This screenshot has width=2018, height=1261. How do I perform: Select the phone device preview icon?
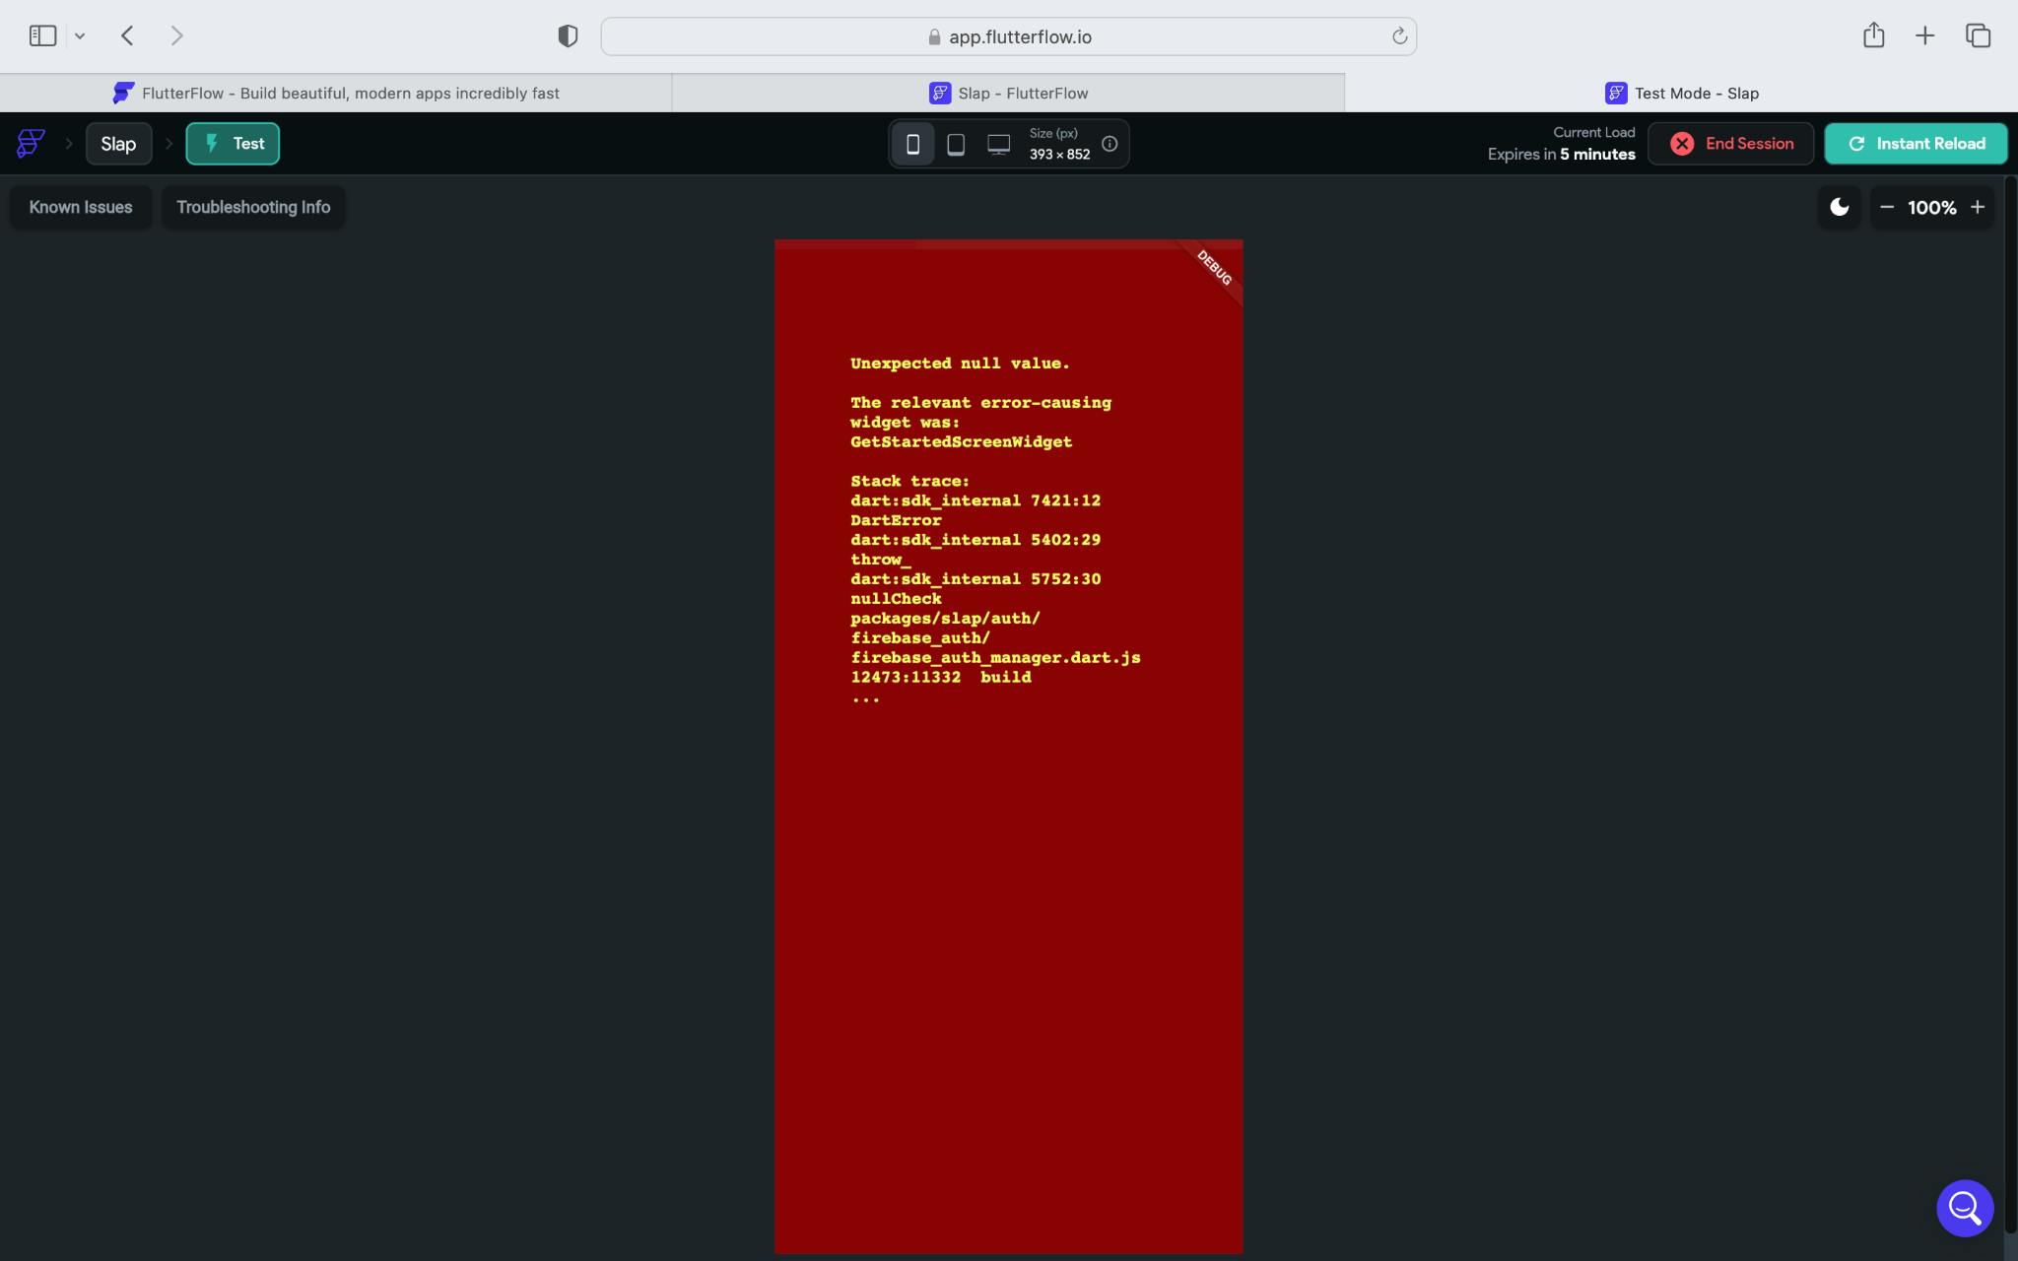pyautogui.click(x=912, y=144)
